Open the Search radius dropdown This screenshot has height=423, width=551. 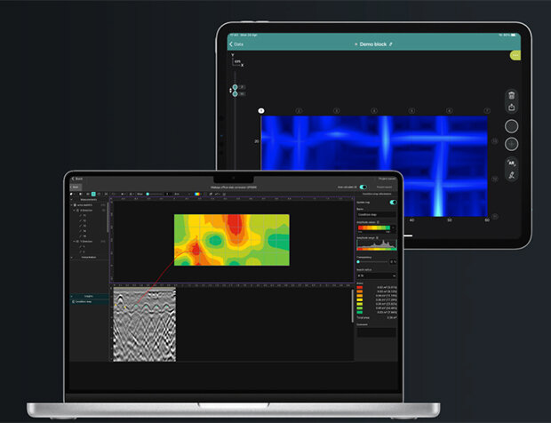pyautogui.click(x=375, y=276)
